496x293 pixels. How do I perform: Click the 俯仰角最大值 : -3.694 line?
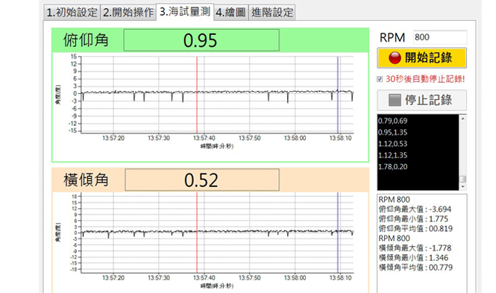point(415,209)
